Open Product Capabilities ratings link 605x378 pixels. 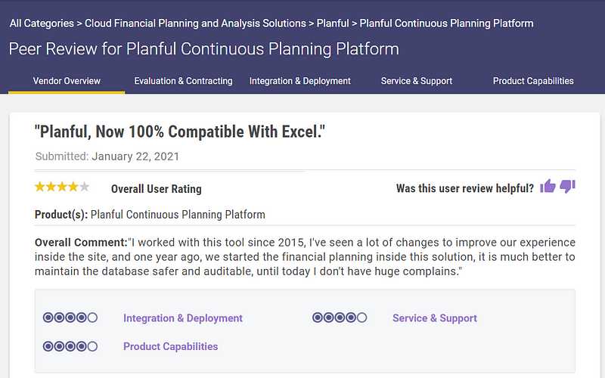[171, 346]
